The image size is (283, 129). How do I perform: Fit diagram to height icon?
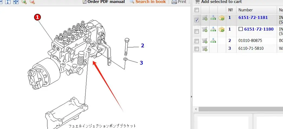click(8, 2)
